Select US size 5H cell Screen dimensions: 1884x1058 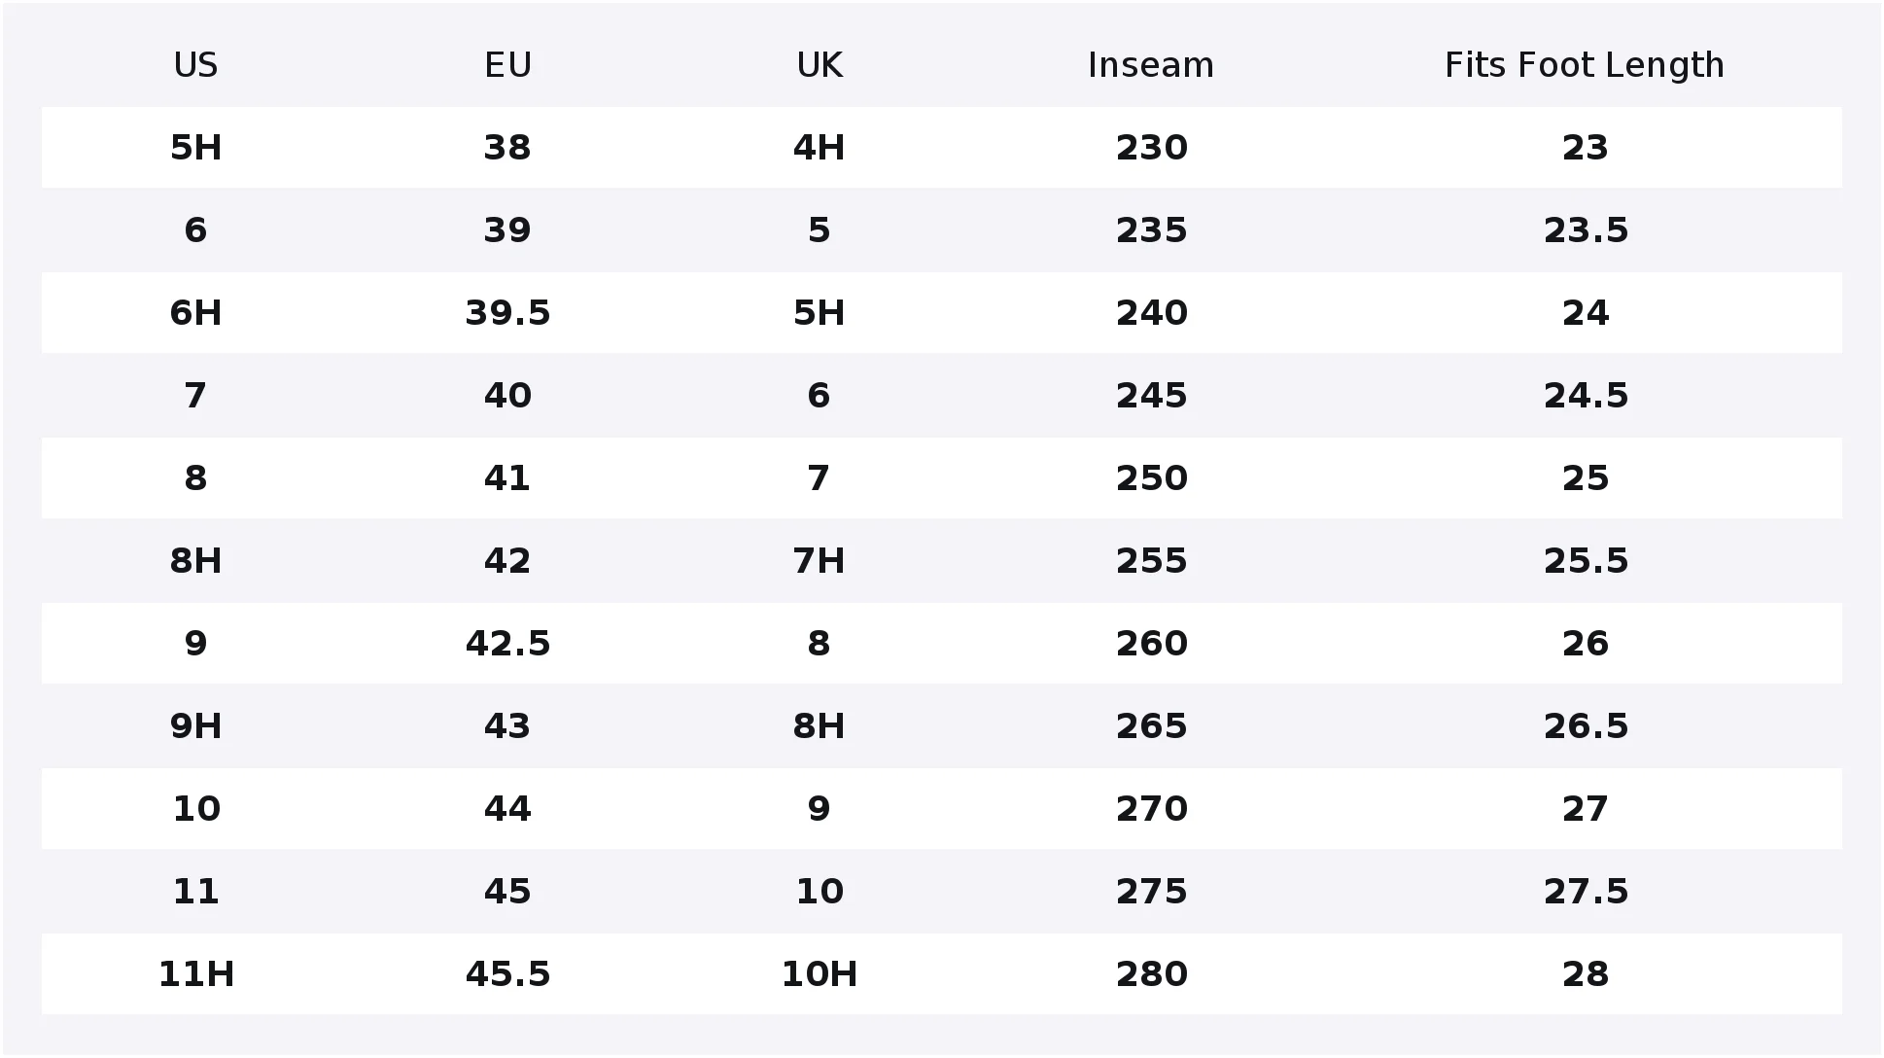195,148
